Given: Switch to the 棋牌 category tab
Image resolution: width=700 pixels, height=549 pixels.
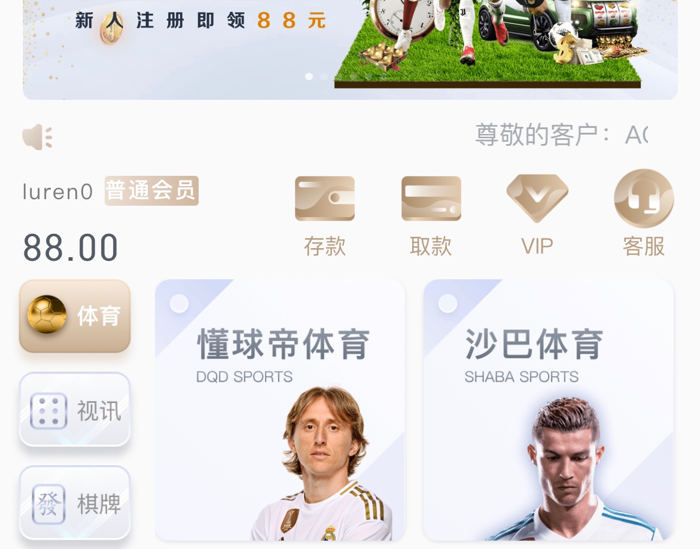Looking at the screenshot, I should tap(75, 503).
